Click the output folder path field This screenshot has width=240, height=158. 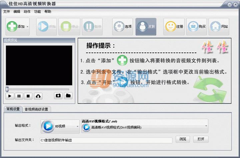(106, 140)
